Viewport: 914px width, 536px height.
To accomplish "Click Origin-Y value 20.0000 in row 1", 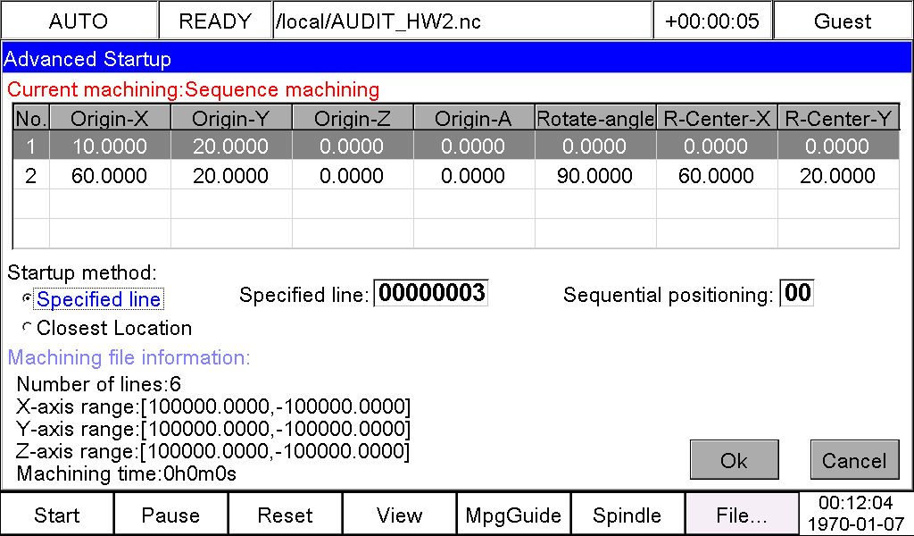I will tap(231, 146).
